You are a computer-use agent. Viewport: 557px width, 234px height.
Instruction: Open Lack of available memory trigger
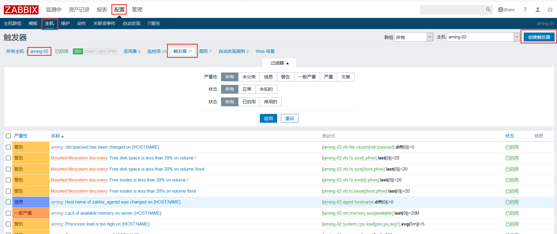(x=113, y=213)
